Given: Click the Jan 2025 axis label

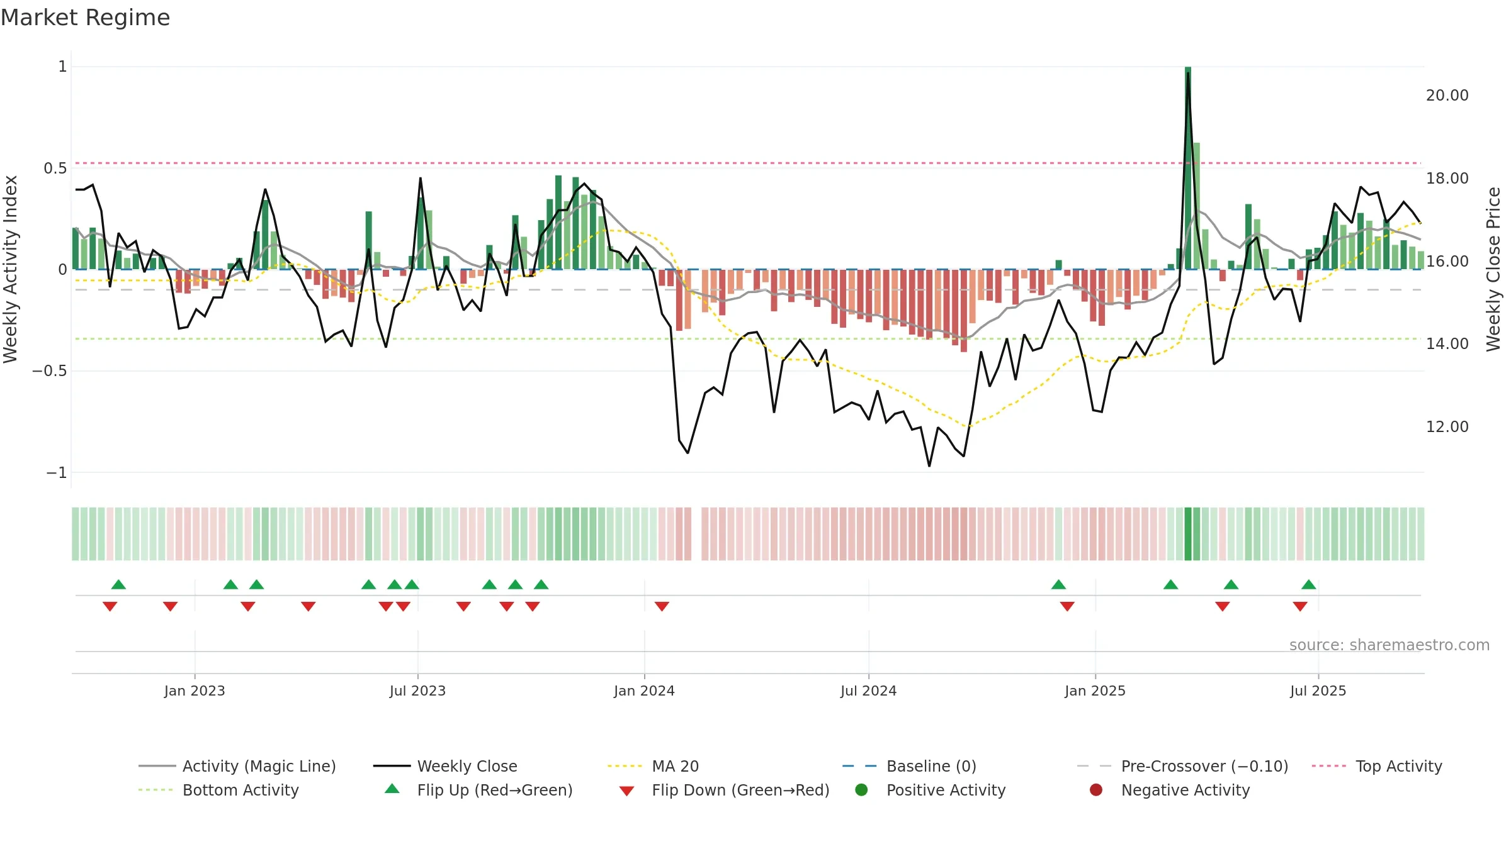Looking at the screenshot, I should pyautogui.click(x=1095, y=691).
